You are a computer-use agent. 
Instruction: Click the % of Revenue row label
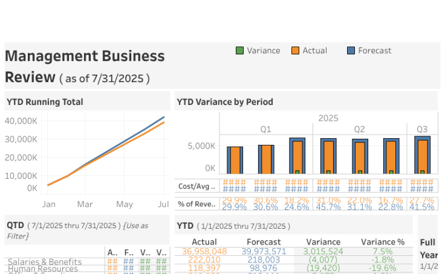197,204
